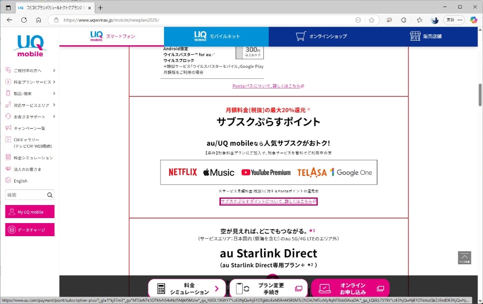Click au Starlink Direct heading

268,253
